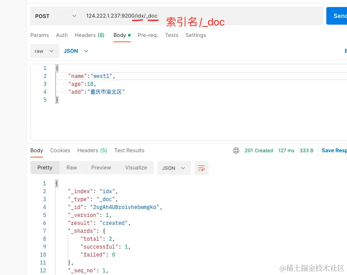Send the request
This screenshot has height=275, width=347.
(x=336, y=16)
